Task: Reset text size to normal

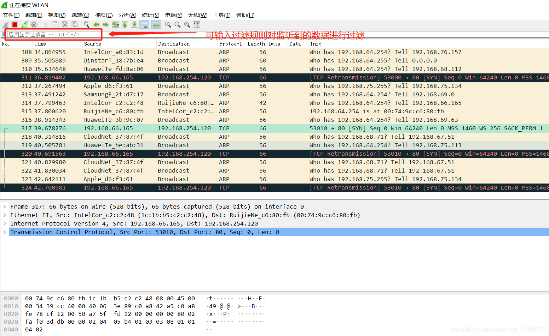Action: tap(187, 25)
